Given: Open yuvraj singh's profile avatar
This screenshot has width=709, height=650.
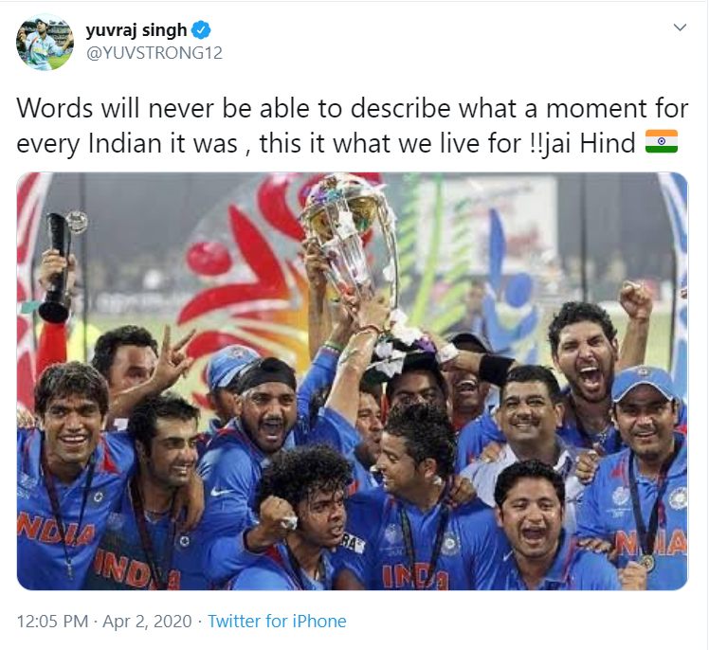Looking at the screenshot, I should 45,42.
